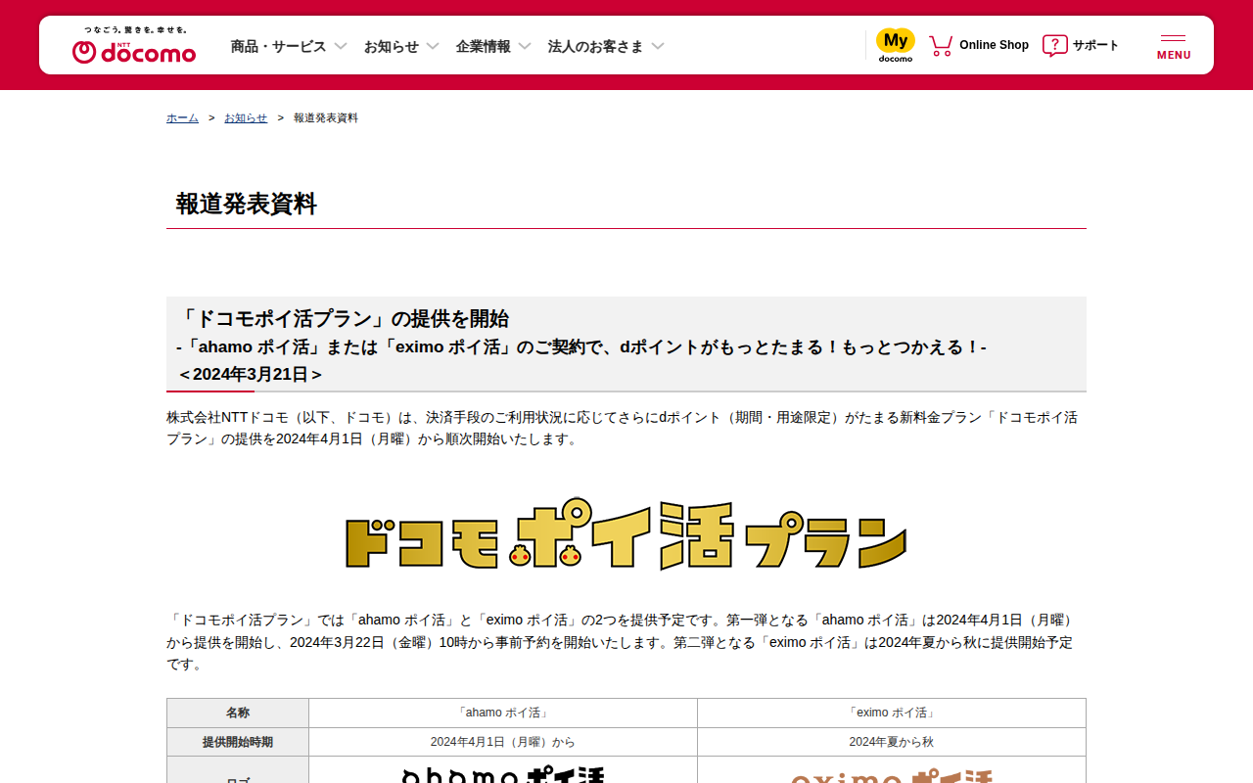Click the 2024年夏から秋 table cell
The height and width of the screenshot is (783, 1253).
tap(892, 742)
